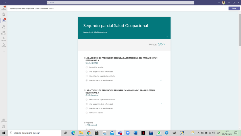Click the Ayuda help icon
Image resolution: width=241 pixels, height=136 pixels.
4,126
